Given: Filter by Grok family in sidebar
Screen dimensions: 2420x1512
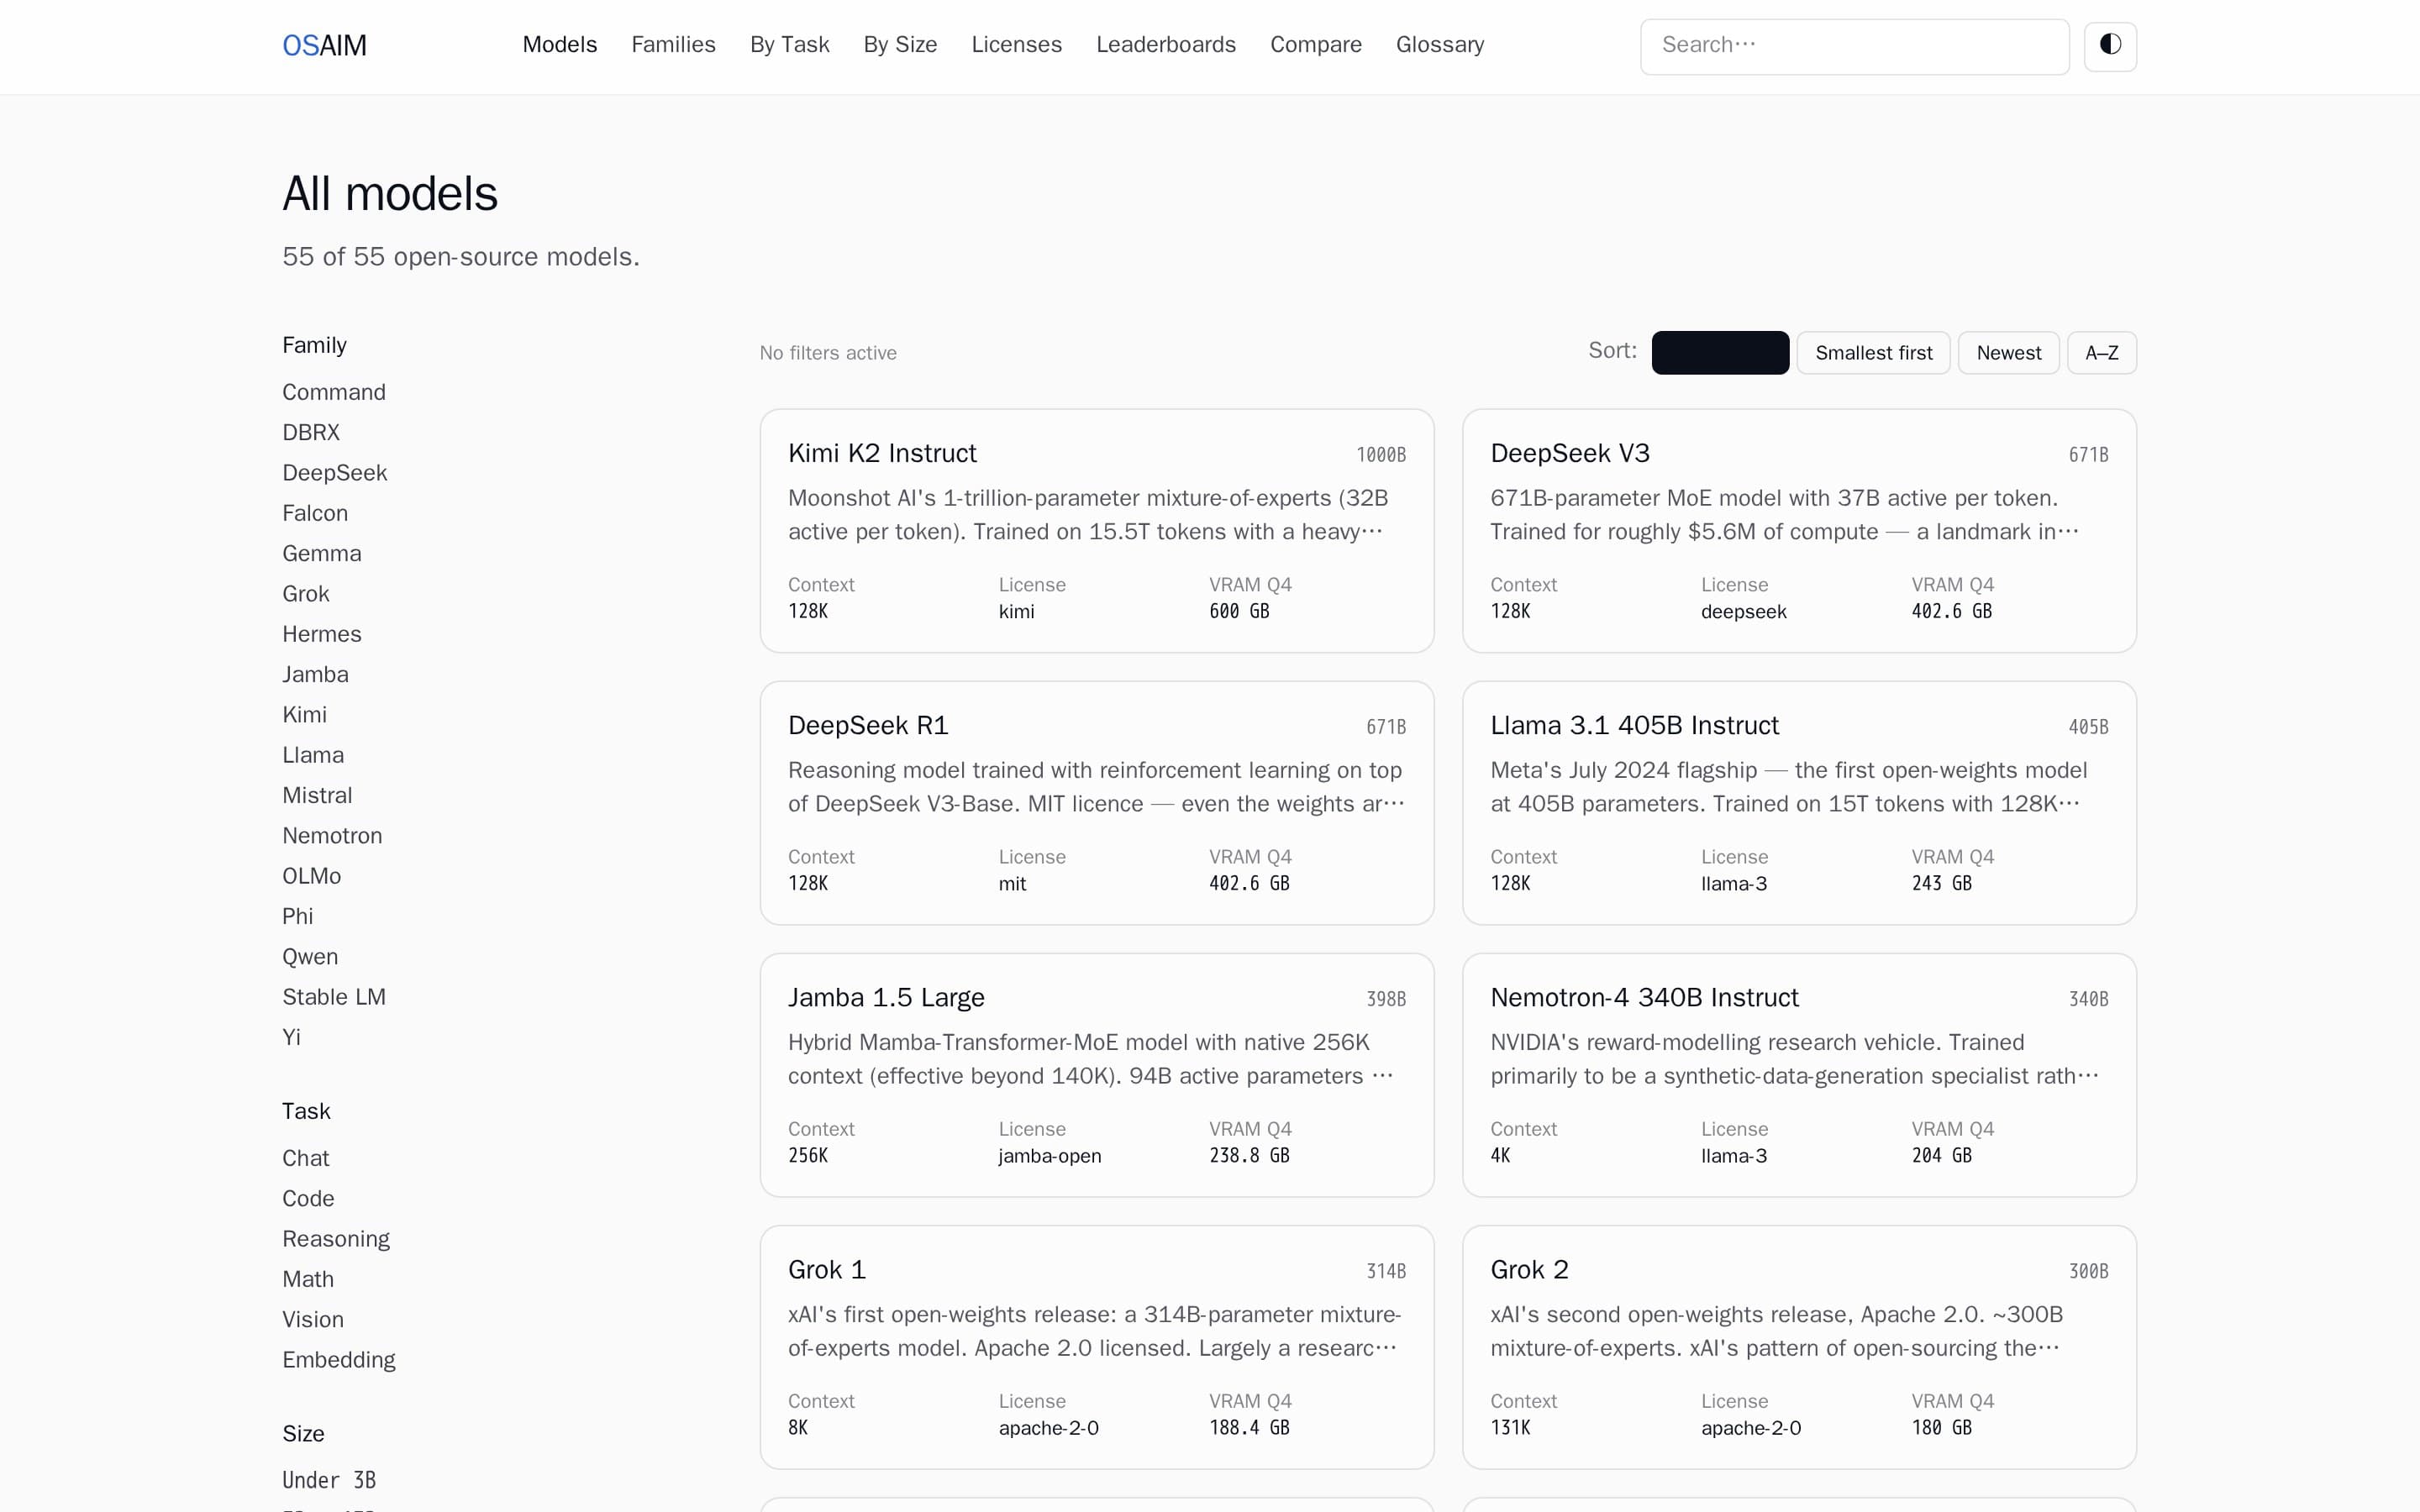Looking at the screenshot, I should pos(306,594).
